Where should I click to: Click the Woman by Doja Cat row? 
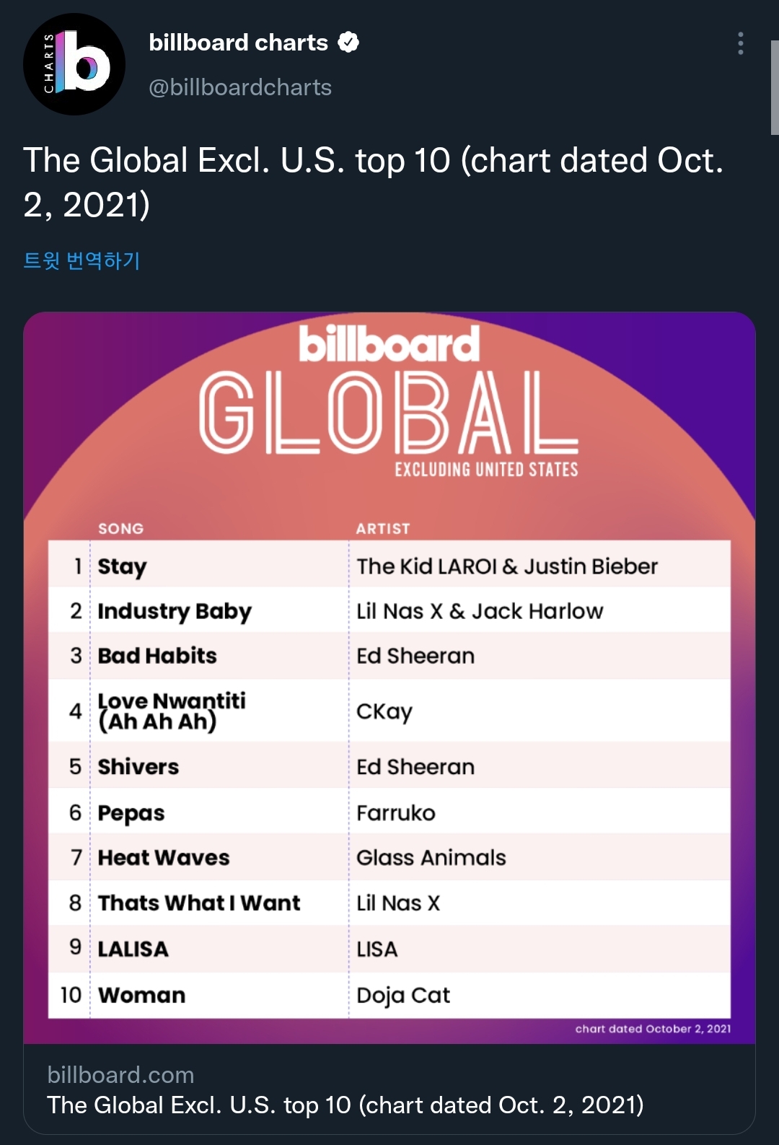389,995
